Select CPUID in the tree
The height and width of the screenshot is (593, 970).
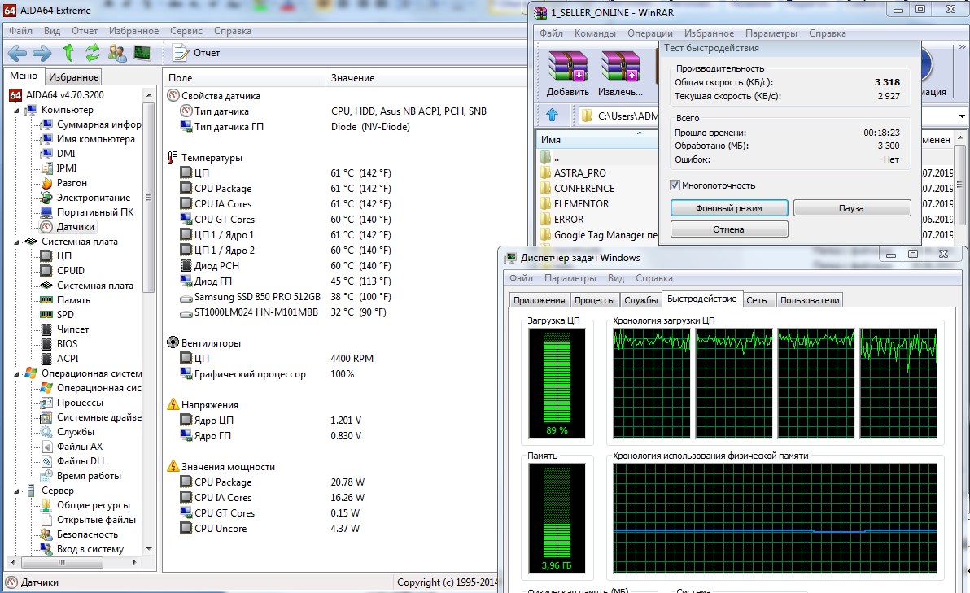coord(71,271)
